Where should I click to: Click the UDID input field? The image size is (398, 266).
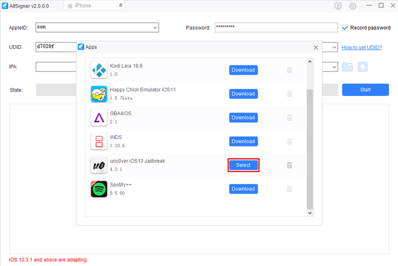[x=56, y=47]
